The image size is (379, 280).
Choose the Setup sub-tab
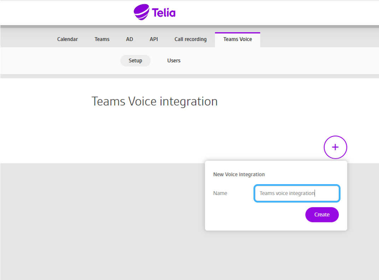[135, 60]
